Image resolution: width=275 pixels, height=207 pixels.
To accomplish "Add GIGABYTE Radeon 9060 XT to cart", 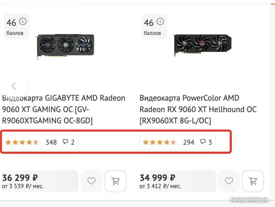I will tap(115, 181).
